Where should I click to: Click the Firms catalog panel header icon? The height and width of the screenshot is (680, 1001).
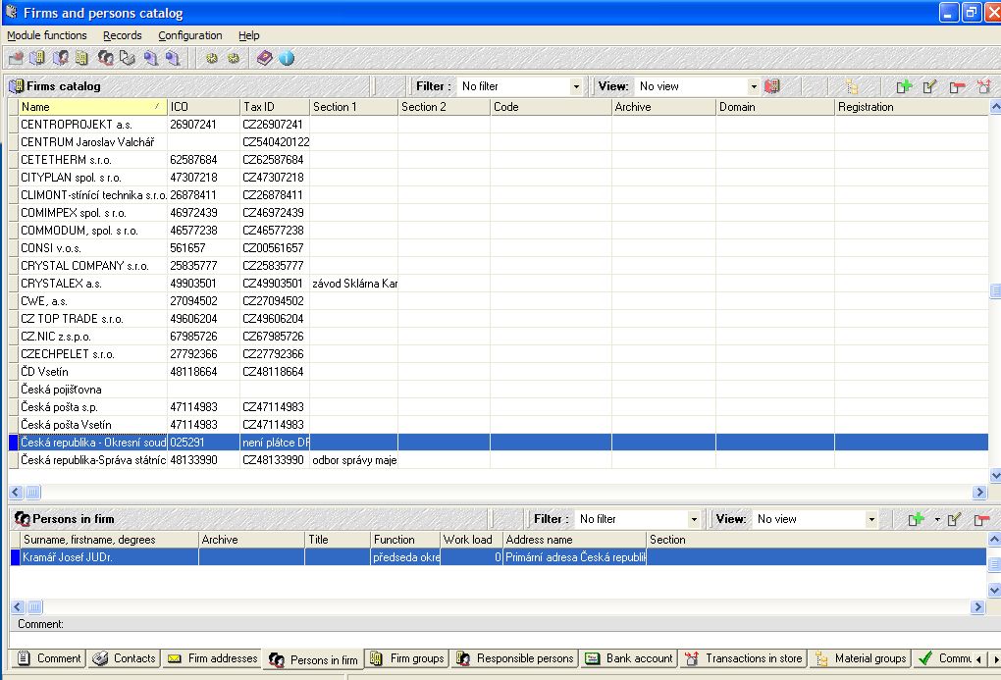click(x=16, y=86)
